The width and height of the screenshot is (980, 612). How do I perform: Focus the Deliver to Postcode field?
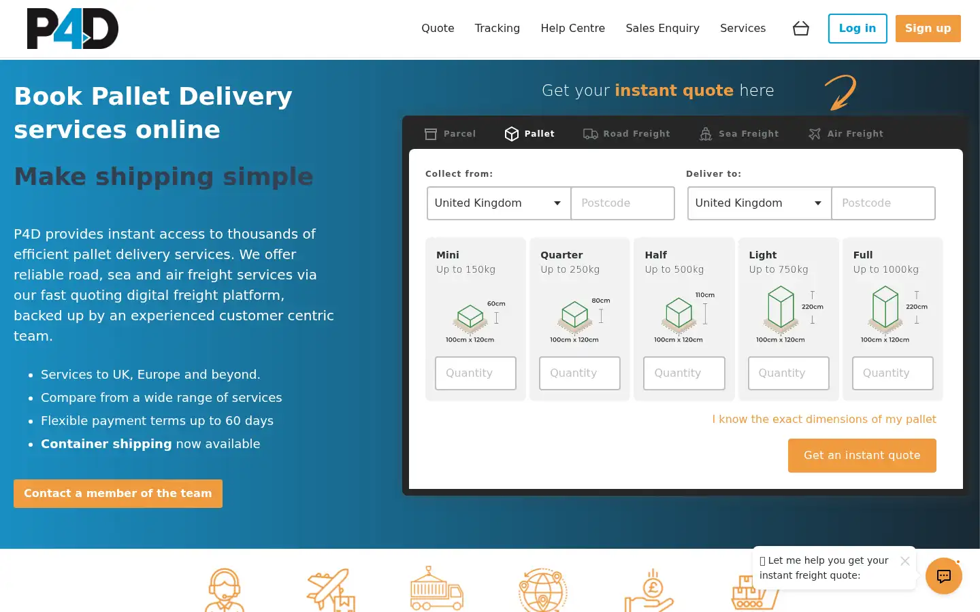(883, 203)
